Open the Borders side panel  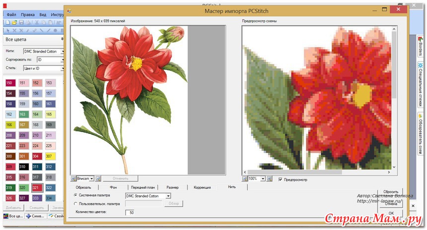coord(420,46)
